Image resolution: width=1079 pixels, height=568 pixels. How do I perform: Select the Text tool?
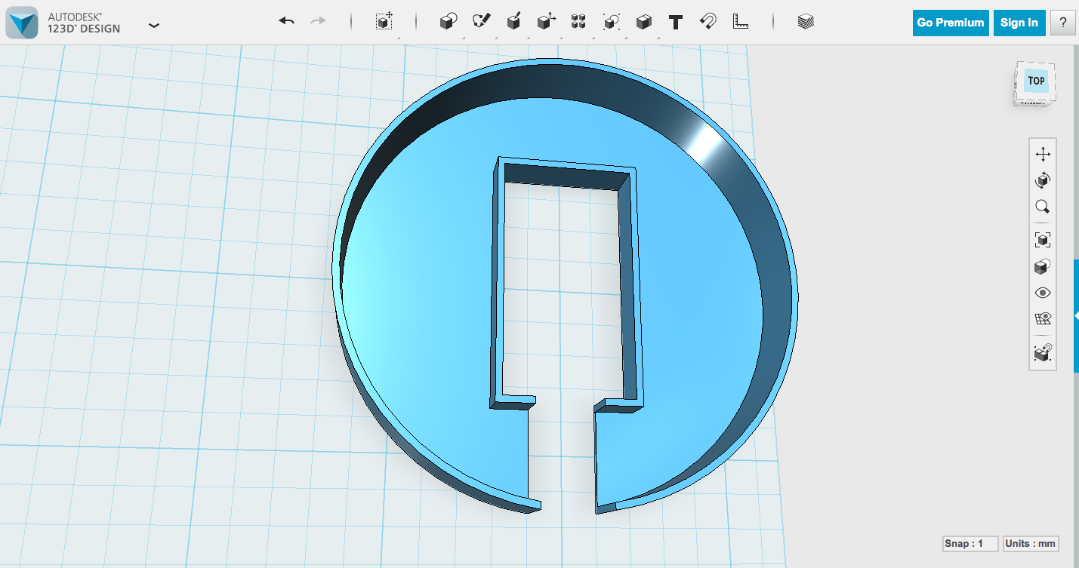click(x=676, y=22)
